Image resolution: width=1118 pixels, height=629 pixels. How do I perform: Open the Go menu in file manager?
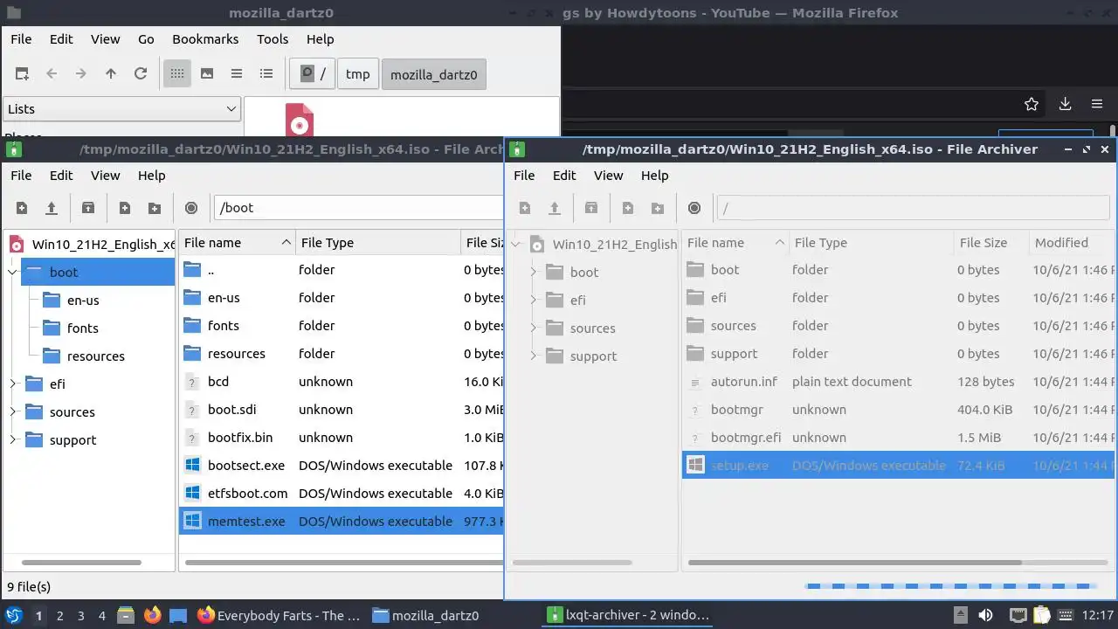pos(146,39)
